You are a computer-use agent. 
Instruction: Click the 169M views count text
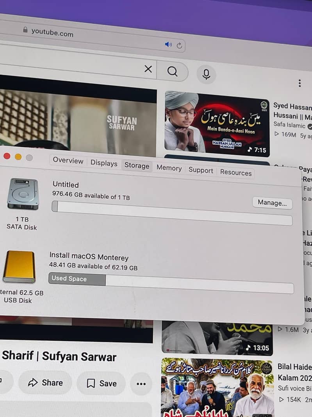[289, 135]
